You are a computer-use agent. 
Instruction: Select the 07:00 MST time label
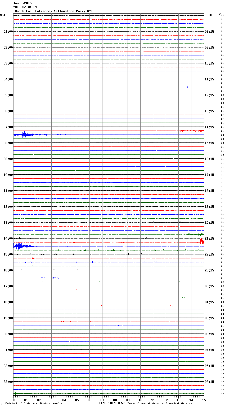click(8, 127)
